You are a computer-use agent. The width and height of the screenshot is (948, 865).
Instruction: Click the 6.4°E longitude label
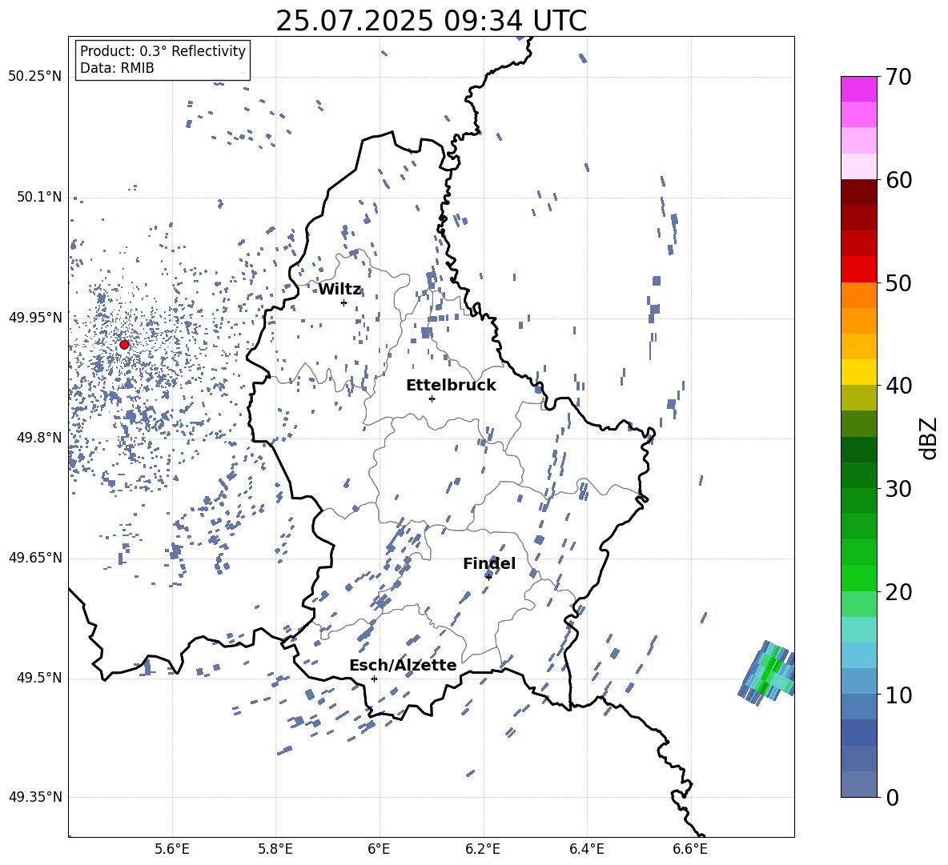point(587,849)
